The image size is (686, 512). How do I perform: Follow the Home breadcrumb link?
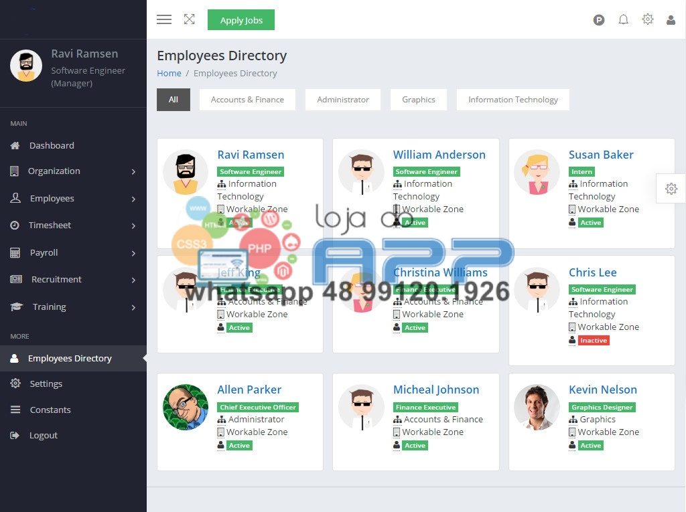click(169, 74)
